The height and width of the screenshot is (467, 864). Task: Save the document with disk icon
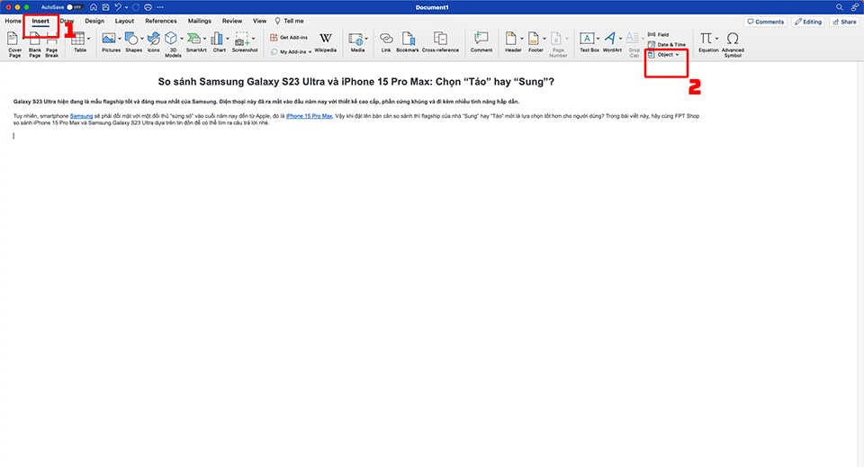pyautogui.click(x=106, y=7)
